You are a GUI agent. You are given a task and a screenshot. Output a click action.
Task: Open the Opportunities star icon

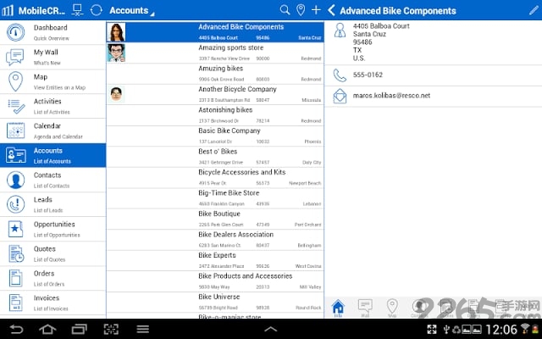[15, 229]
